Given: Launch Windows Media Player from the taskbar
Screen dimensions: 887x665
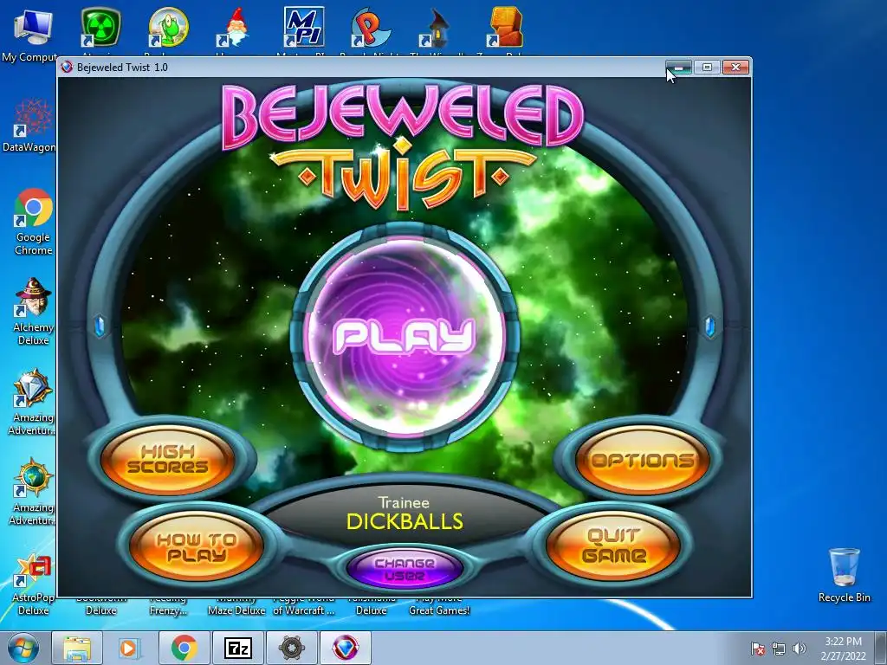Looking at the screenshot, I should coord(130,648).
